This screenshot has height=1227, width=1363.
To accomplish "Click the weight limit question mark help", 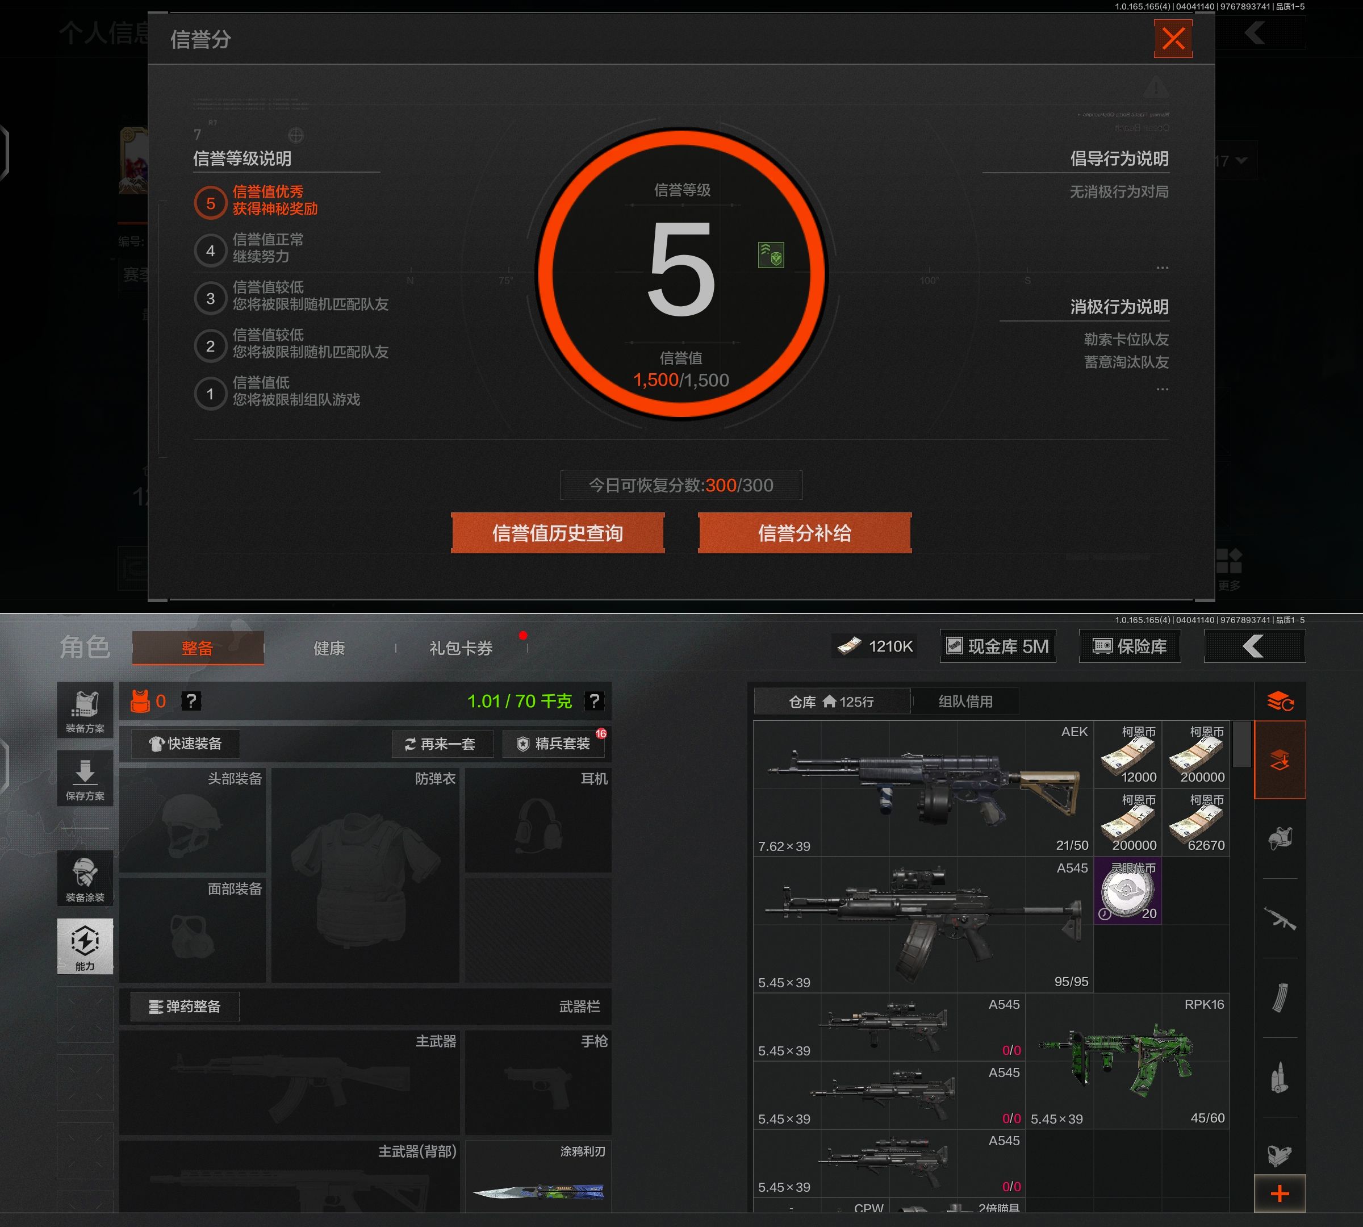I will [594, 701].
